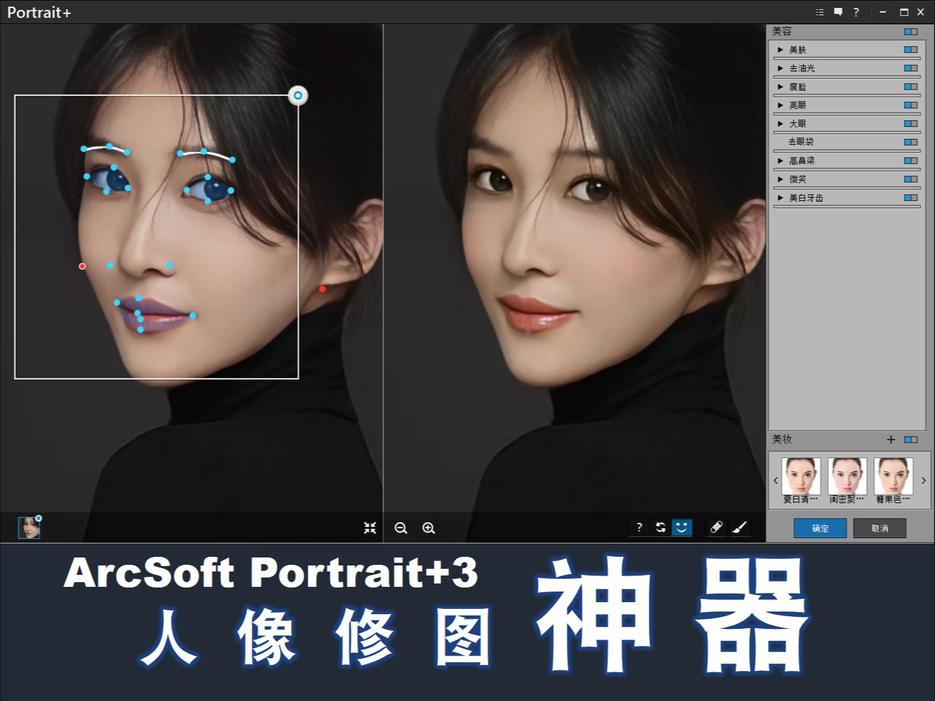Viewport: 935px width, 701px height.
Task: Open the help question-mark tool in bottom toolbar
Action: click(639, 527)
